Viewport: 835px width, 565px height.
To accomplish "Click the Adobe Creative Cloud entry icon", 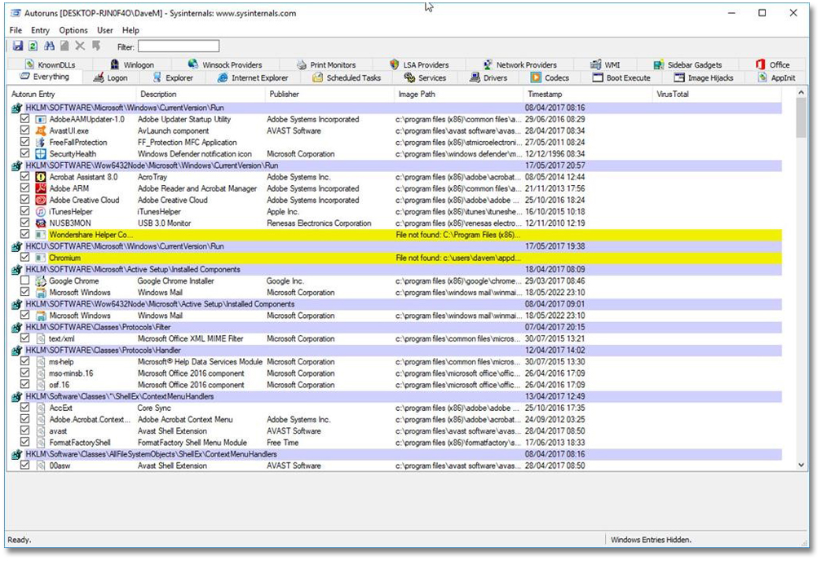I will click(x=41, y=200).
